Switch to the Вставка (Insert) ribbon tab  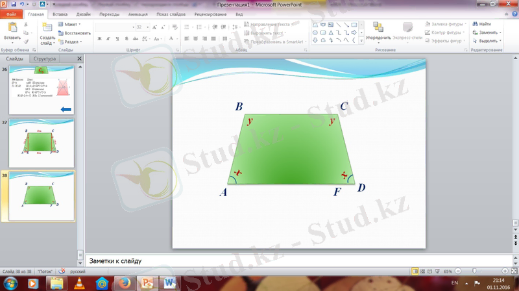click(x=60, y=13)
